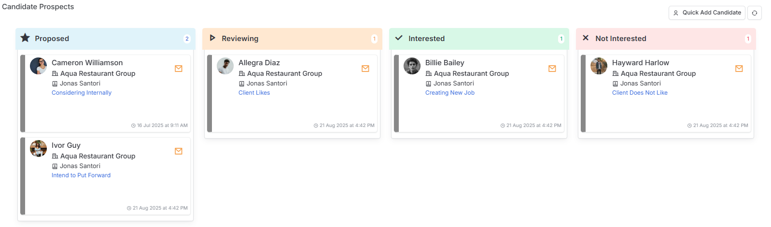Click the envelope icon on Ivor Guy's card
This screenshot has height=227, width=771.
(179, 151)
